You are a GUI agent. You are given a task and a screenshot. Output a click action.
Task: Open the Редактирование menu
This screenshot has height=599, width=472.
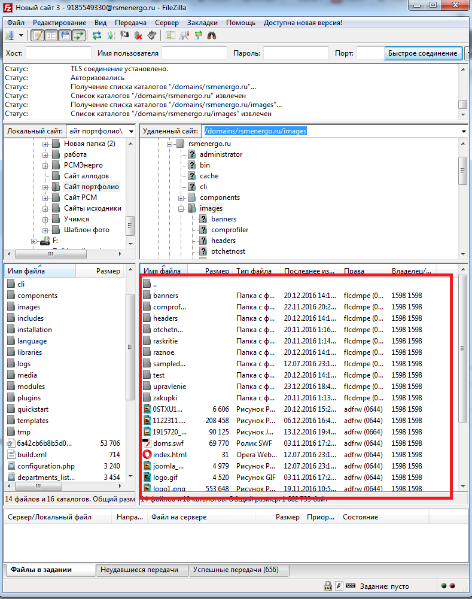click(x=60, y=23)
